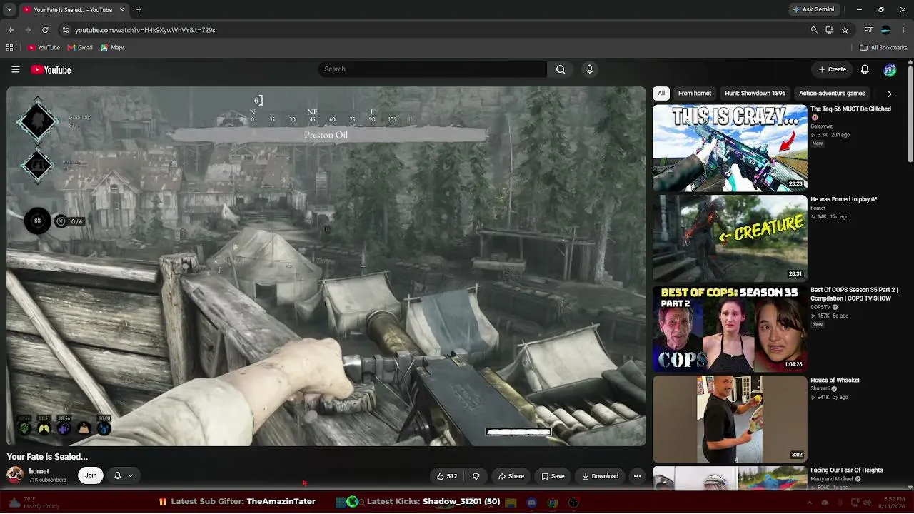Open a new browser tab

point(139,10)
